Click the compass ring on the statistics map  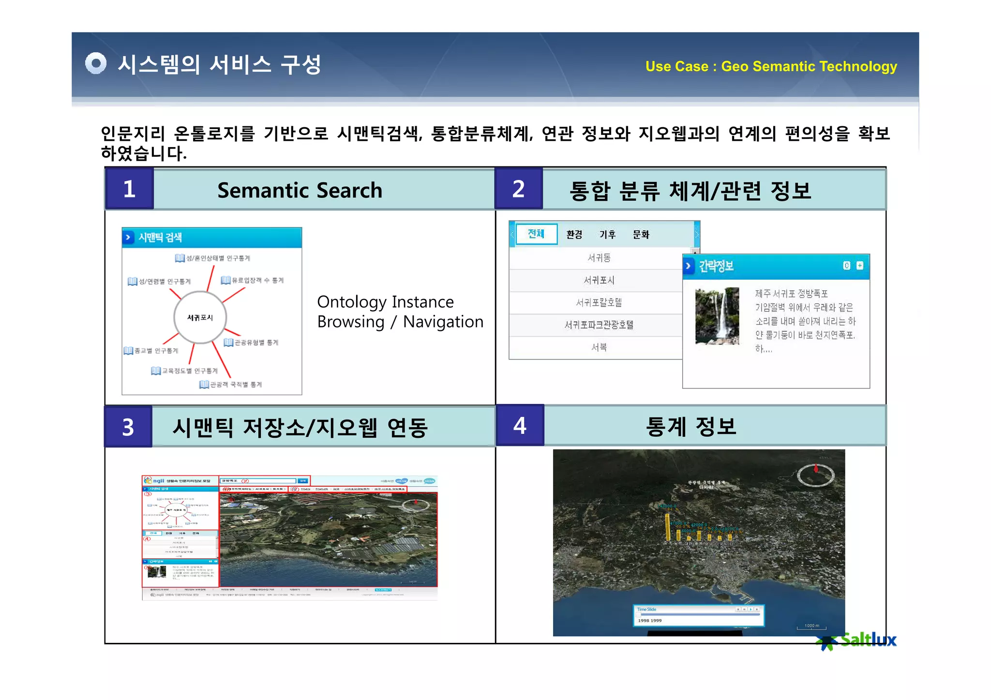click(815, 475)
